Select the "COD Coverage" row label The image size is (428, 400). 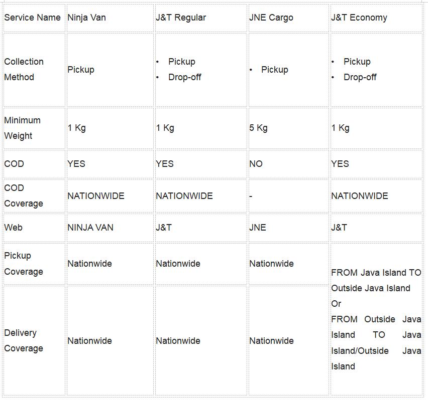point(23,195)
